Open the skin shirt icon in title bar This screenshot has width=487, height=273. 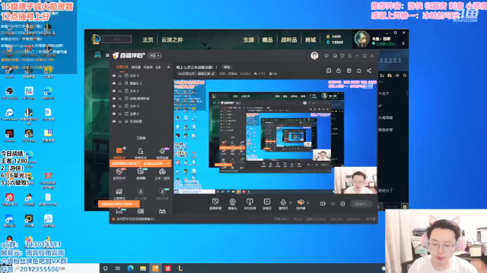(342, 55)
